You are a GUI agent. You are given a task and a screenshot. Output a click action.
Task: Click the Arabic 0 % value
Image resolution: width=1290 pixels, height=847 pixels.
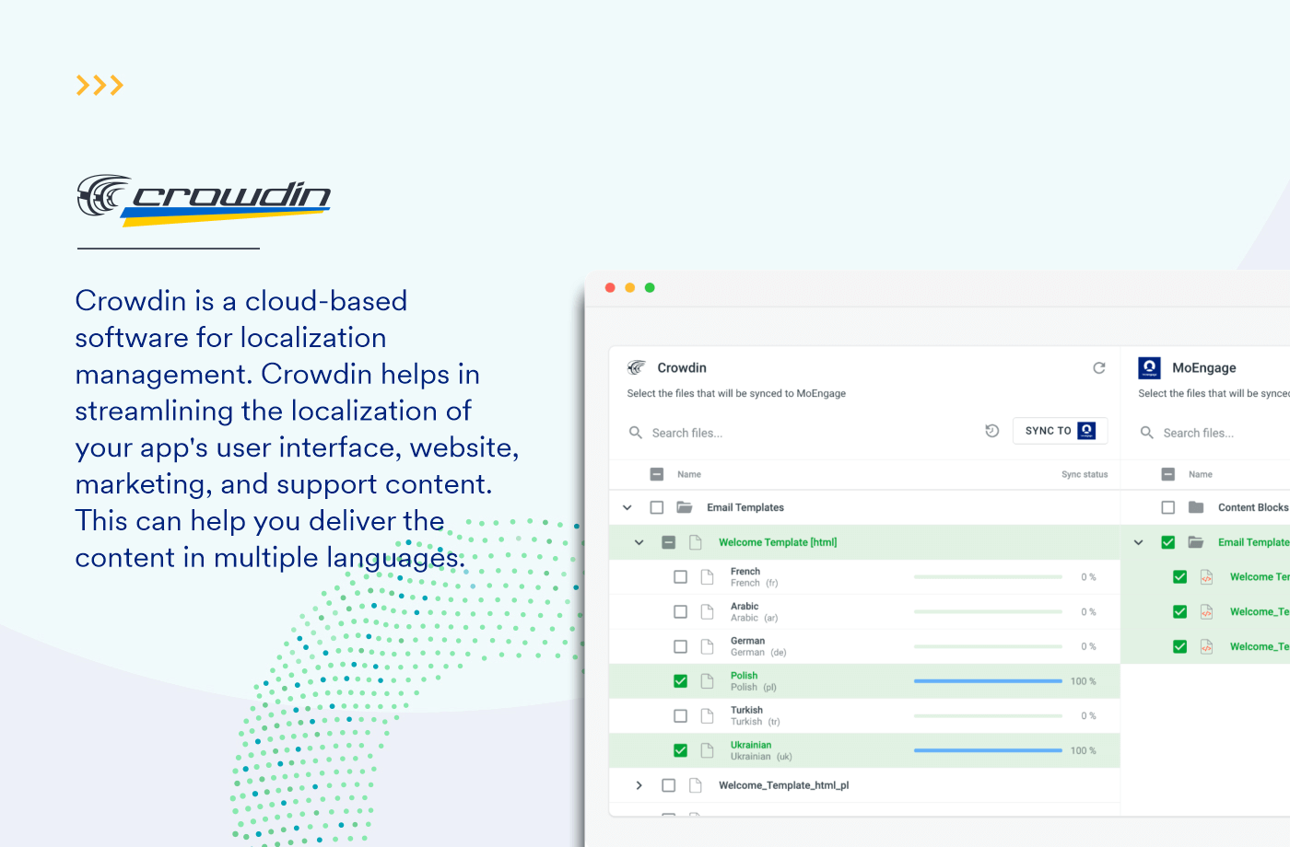[x=1088, y=612]
